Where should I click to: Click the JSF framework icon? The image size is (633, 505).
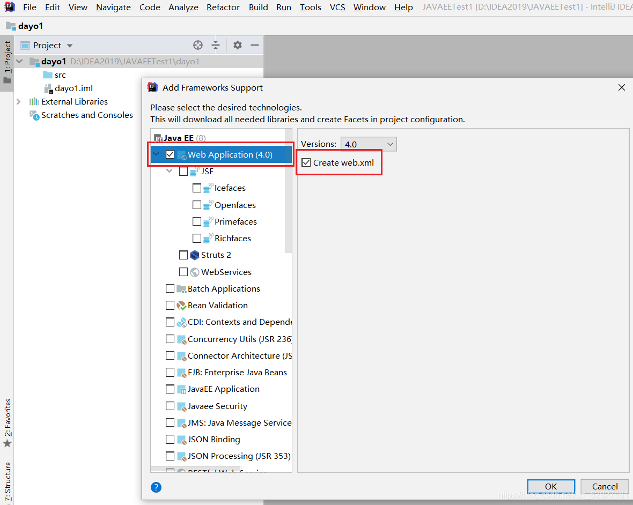point(195,172)
